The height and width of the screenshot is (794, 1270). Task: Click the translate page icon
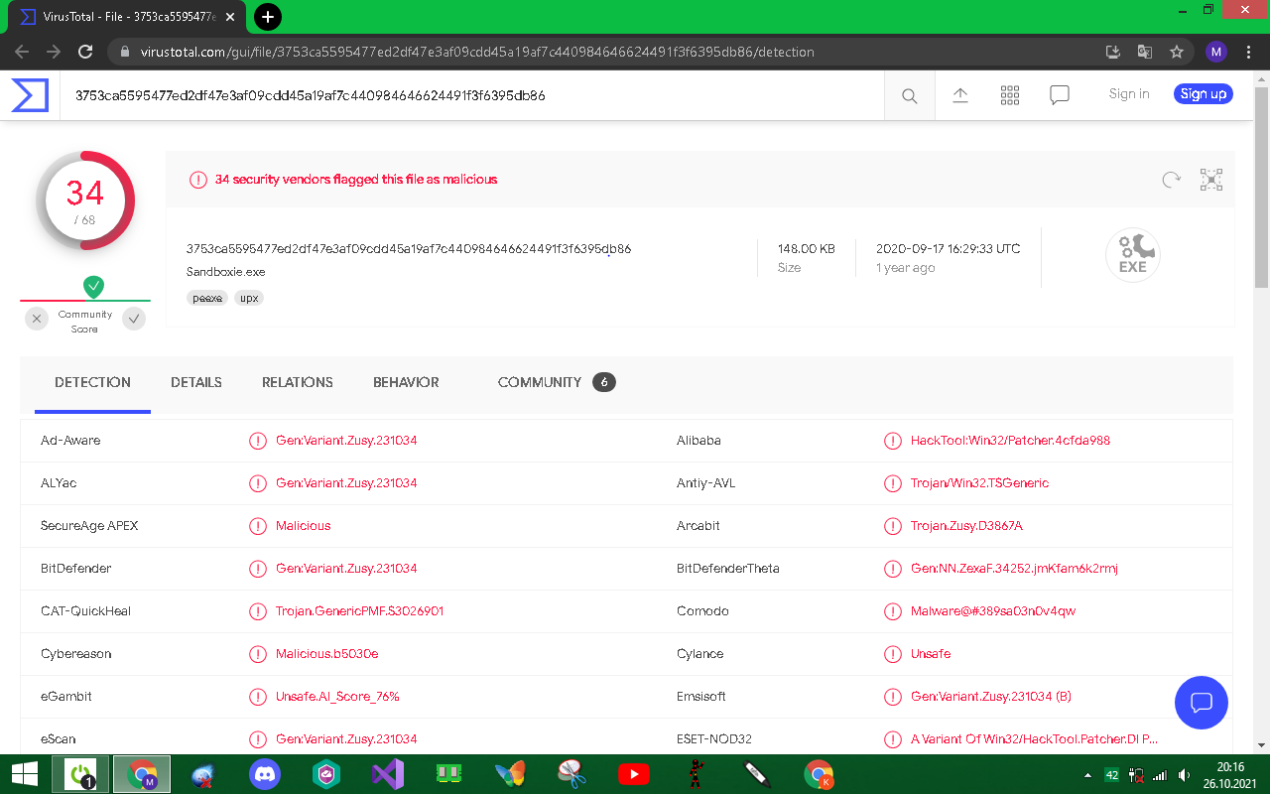click(1145, 52)
